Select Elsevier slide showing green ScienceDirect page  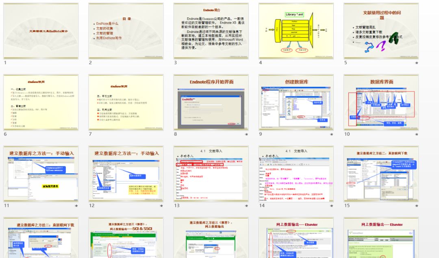[x=381, y=238]
